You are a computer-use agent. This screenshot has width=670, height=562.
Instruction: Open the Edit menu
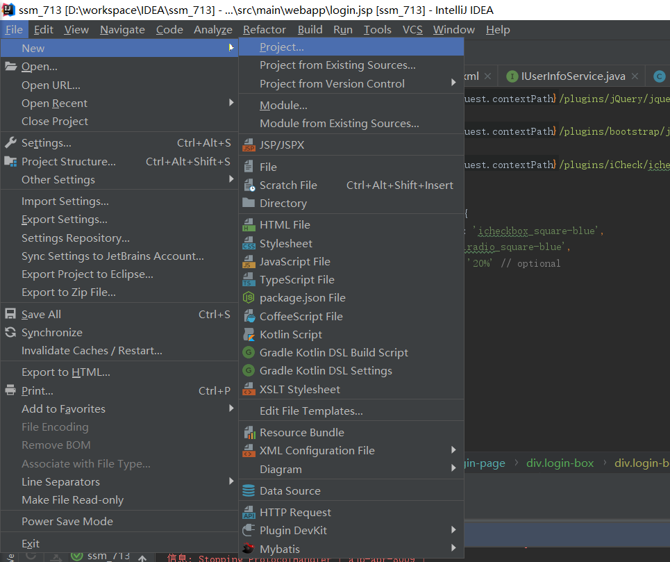[44, 29]
